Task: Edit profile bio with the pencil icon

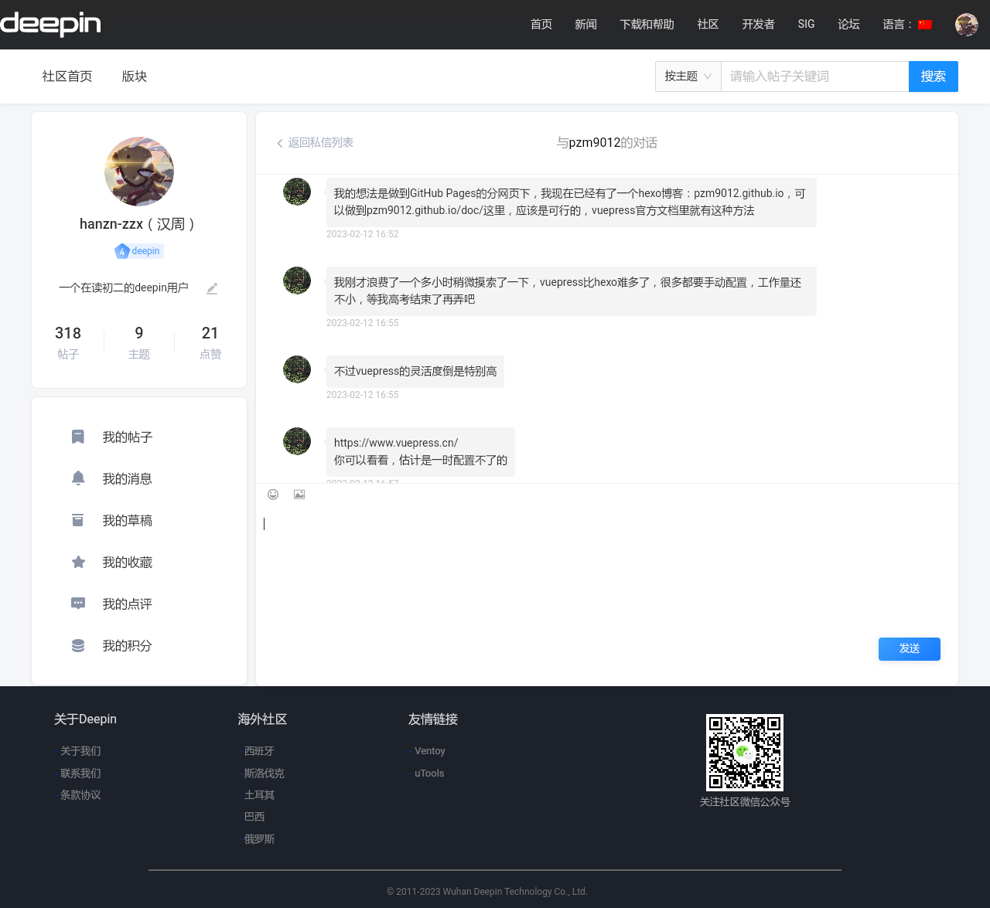Action: (x=212, y=287)
